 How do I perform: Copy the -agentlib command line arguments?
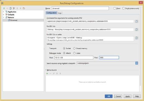click(137, 21)
